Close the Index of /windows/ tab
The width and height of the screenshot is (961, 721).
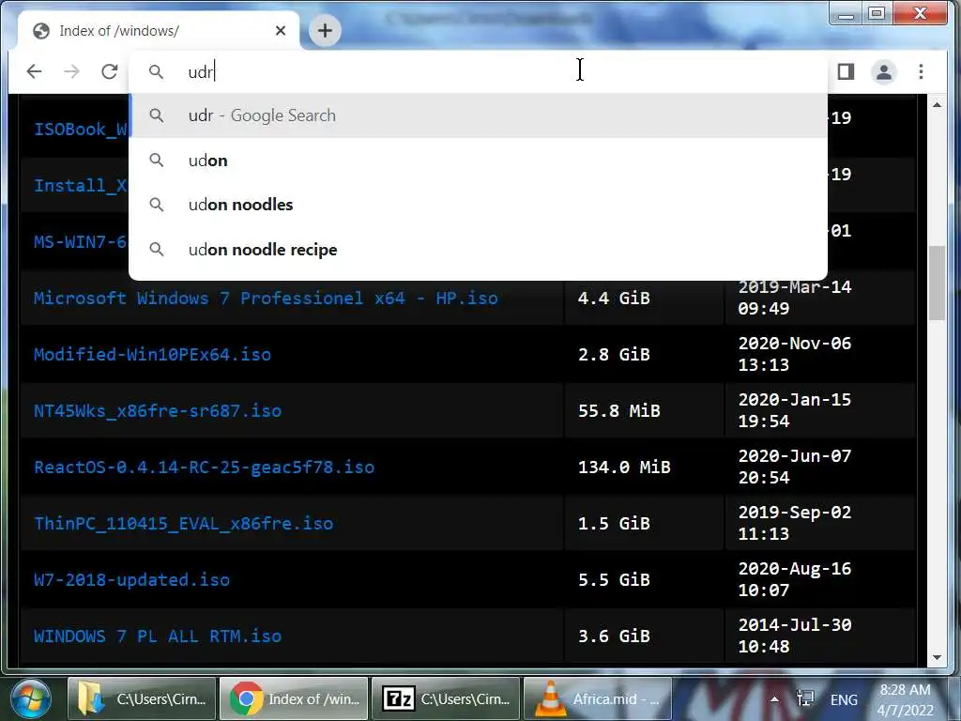(281, 31)
